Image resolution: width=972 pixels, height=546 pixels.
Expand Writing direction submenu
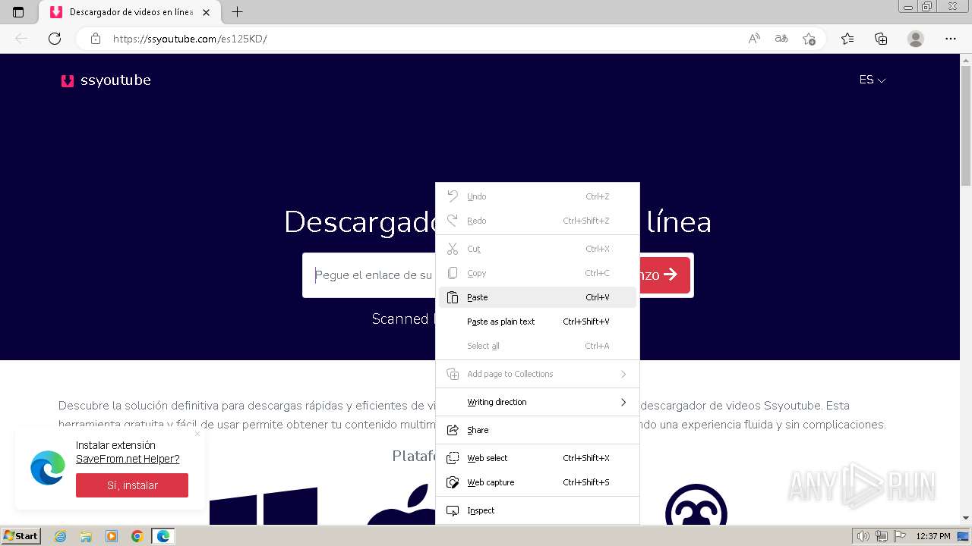(x=538, y=402)
